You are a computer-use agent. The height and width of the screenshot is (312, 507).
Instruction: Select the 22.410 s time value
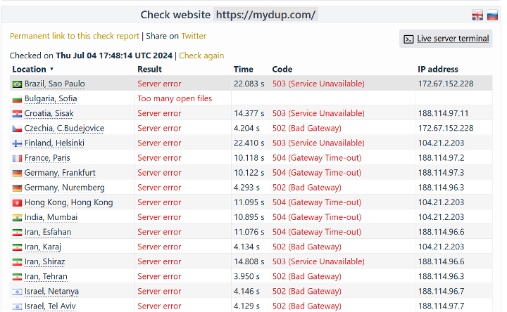pos(249,143)
